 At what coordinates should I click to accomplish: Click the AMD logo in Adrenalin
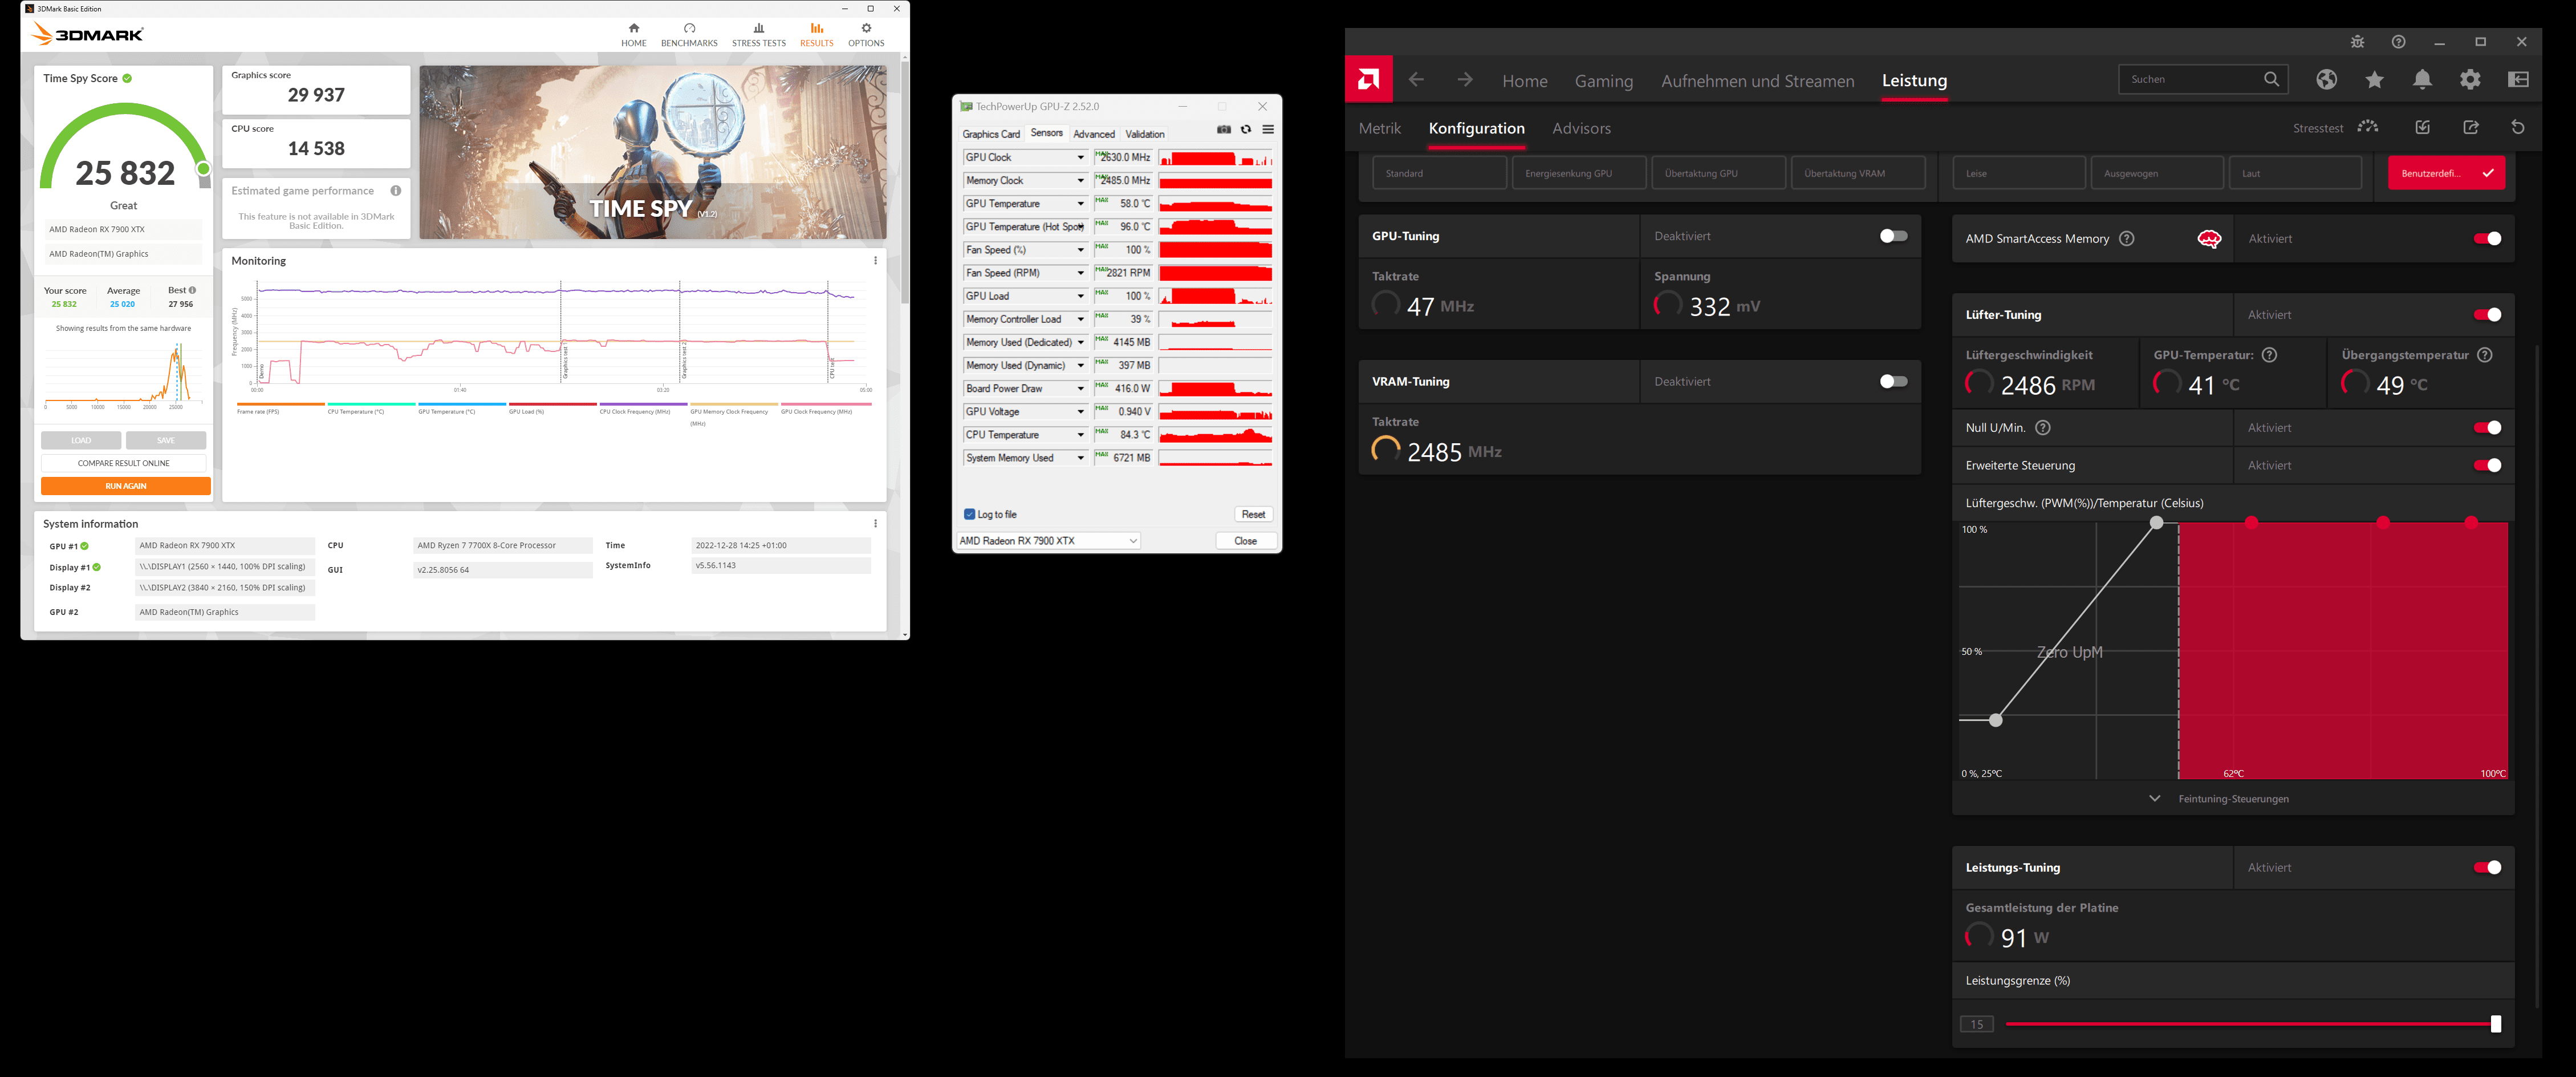tap(1369, 79)
